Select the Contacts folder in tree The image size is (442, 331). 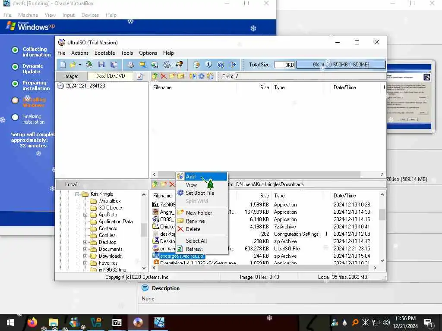click(x=108, y=228)
